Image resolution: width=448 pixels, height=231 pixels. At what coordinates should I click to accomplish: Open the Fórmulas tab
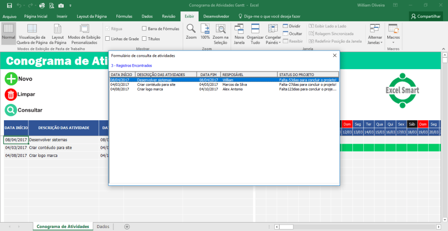124,16
